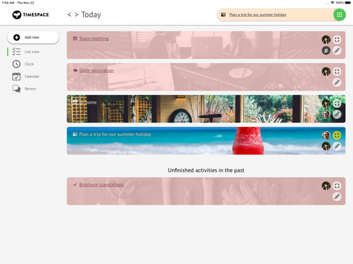Click sunglasses avatar on summer holiday card
Screen dimensions: 353x264
pos(326,135)
